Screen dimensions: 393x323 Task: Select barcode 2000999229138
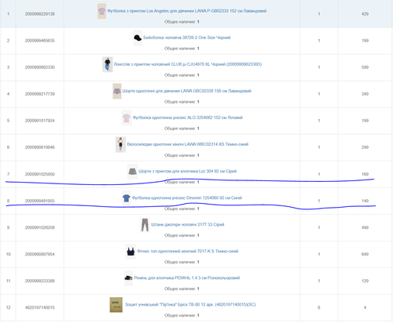(x=40, y=14)
